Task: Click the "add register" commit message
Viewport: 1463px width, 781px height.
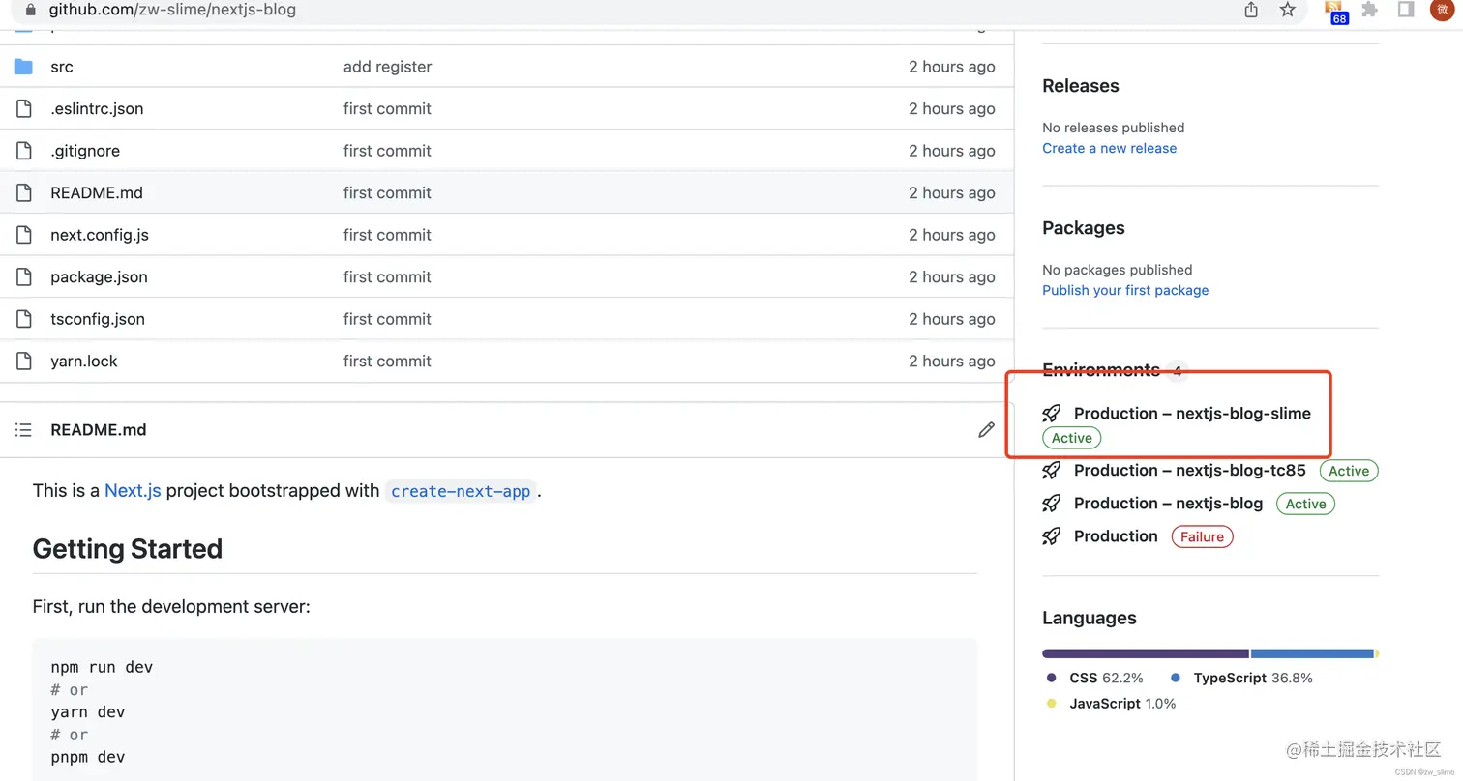Action: point(387,67)
